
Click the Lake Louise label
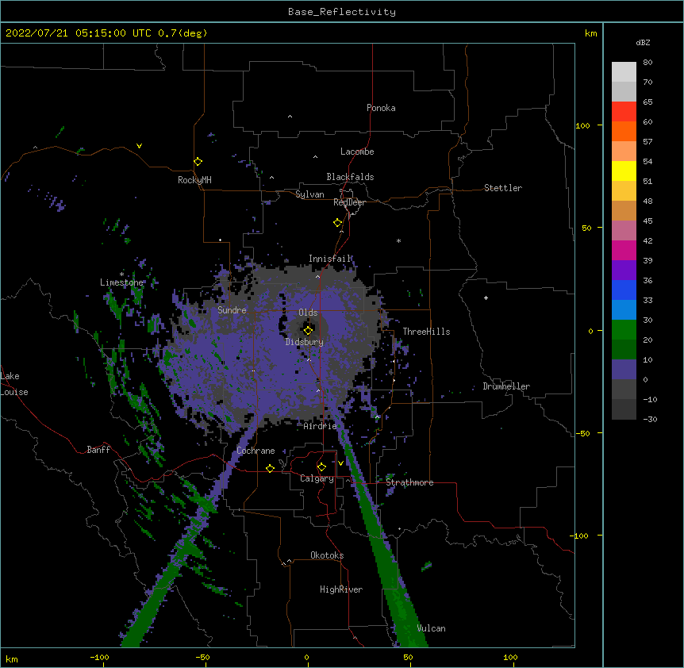click(x=14, y=384)
